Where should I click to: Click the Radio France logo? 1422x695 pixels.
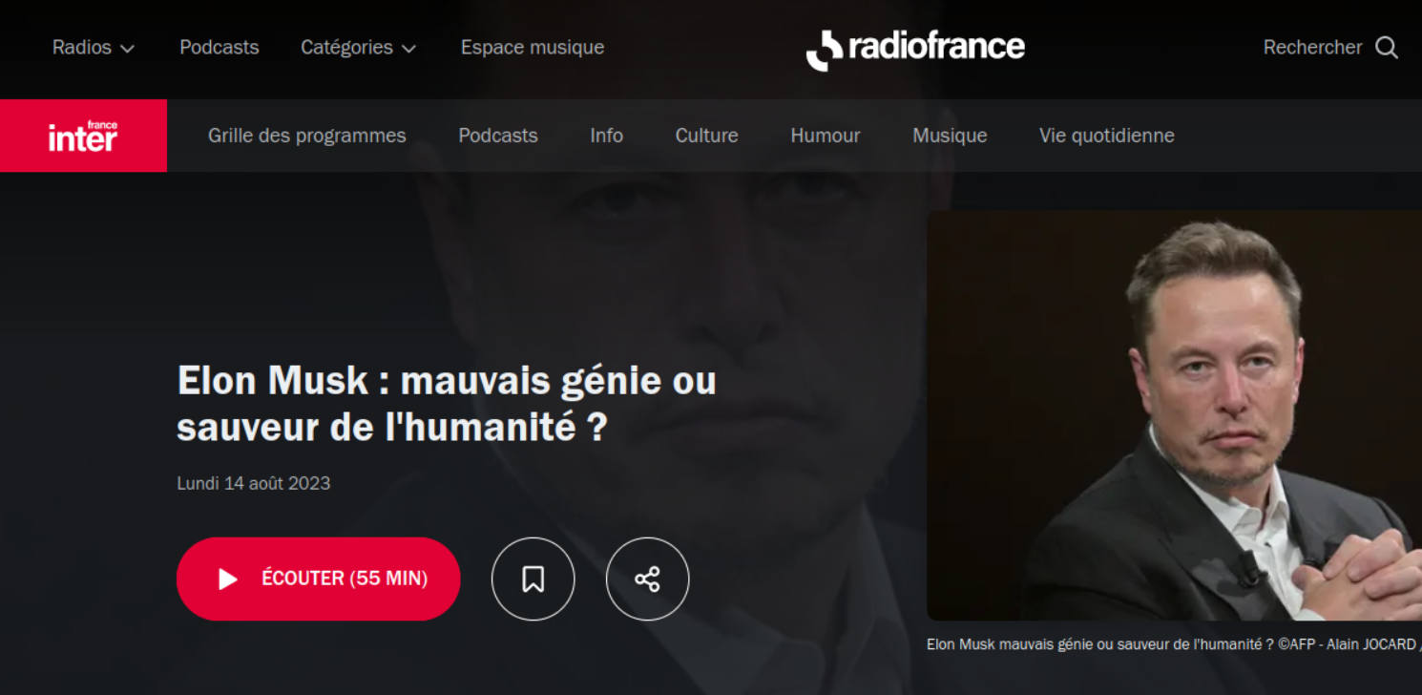pos(915,48)
